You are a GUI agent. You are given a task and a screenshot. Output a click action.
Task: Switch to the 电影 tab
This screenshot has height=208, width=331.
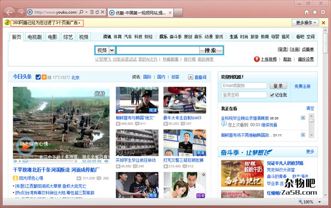point(53,37)
